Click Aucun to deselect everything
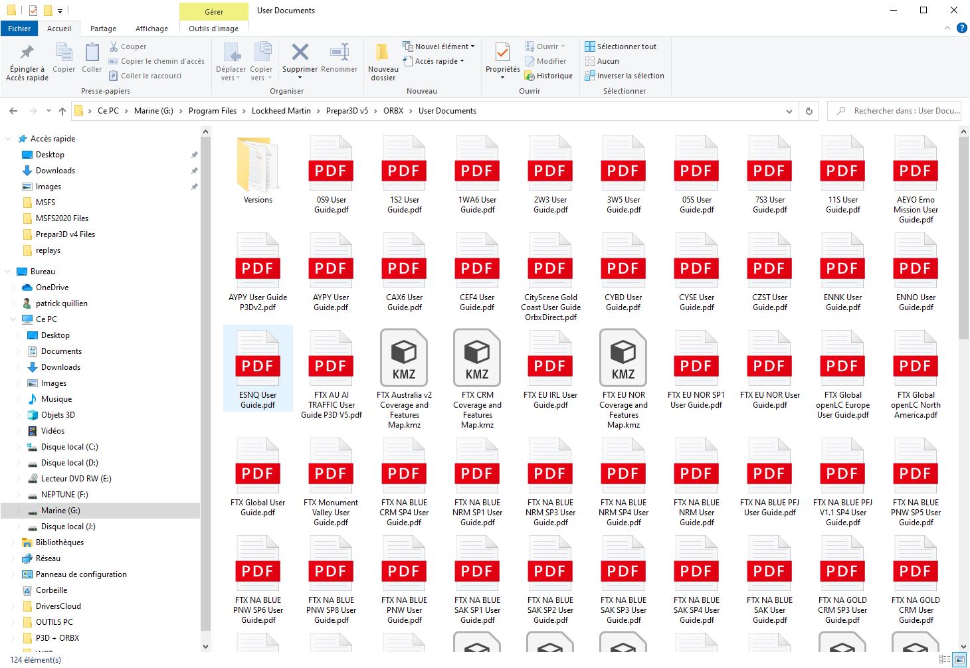970x668 pixels. pos(602,61)
